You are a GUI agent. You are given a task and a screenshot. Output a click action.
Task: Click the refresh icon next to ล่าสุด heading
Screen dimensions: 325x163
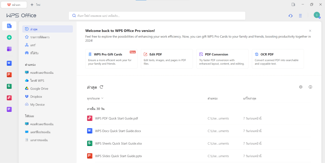[101, 87]
